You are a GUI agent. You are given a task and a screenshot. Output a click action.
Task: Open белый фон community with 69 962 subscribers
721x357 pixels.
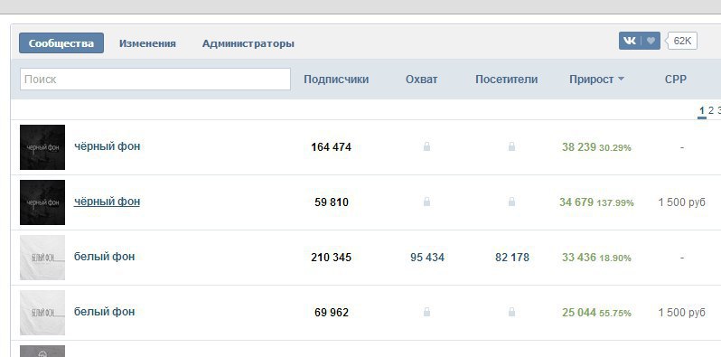click(105, 312)
